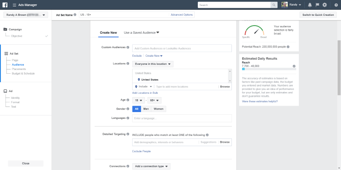Viewport: 341px width, 170px height.
Task: Click Browse in locations field
Action: [x=225, y=86]
